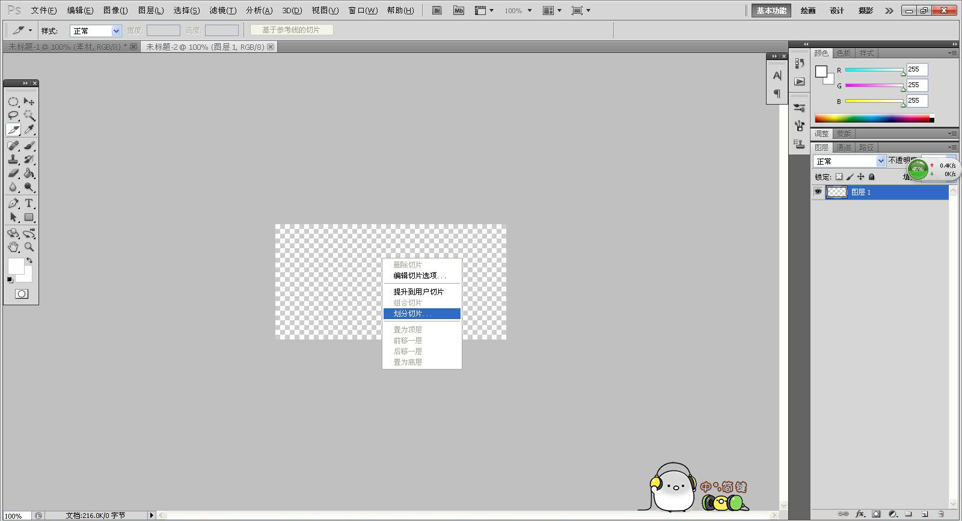Select the Lasso tool
This screenshot has height=521, width=962.
(13, 115)
